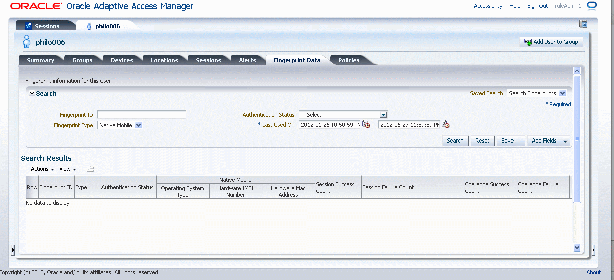Viewport: 614px width, 280px height.
Task: Open the inner Sessions tab
Action: pos(209,60)
